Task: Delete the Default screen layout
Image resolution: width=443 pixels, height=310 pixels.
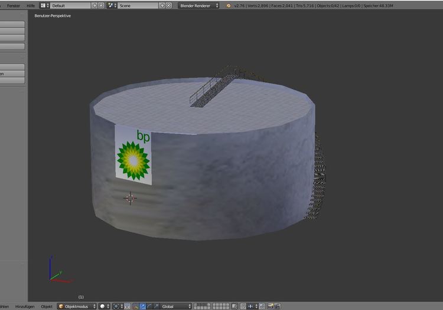Action: coord(101,5)
